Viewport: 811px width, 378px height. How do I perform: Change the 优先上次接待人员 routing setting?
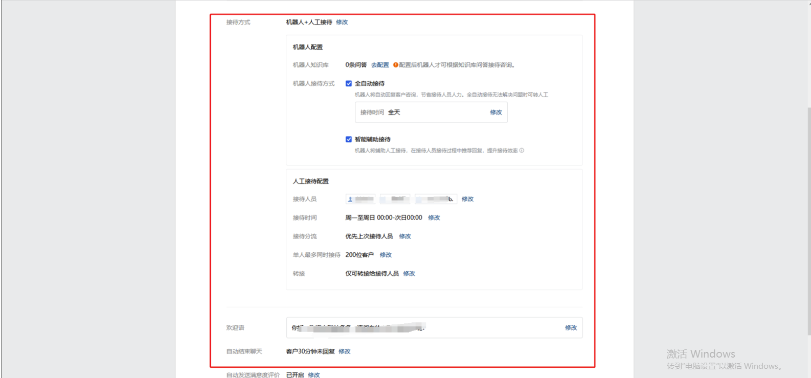405,237
